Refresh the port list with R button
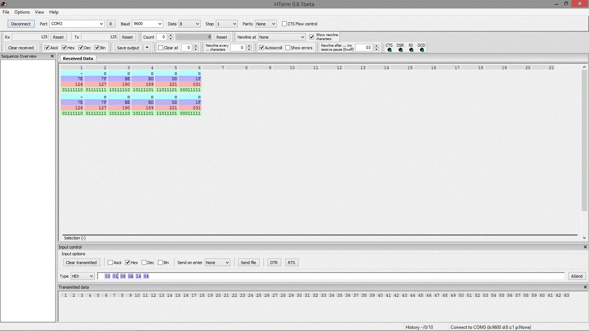589x331 pixels. (110, 24)
